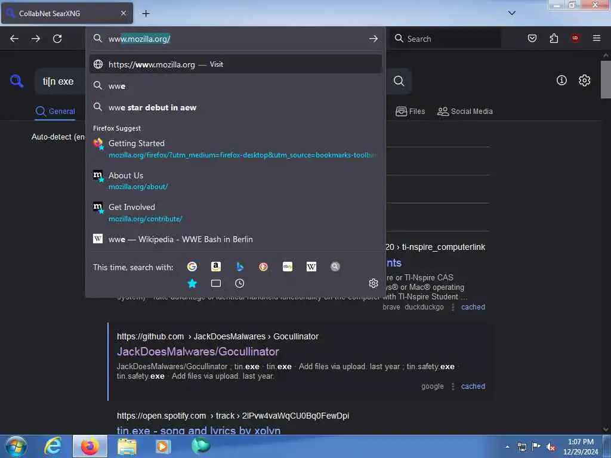
Task: Open the Save to Pocket icon
Action: tap(532, 38)
